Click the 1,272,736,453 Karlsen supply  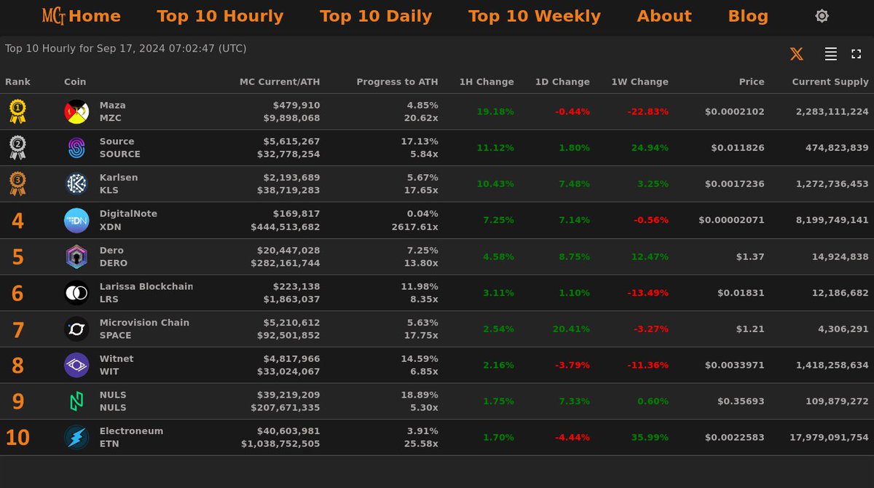click(832, 184)
